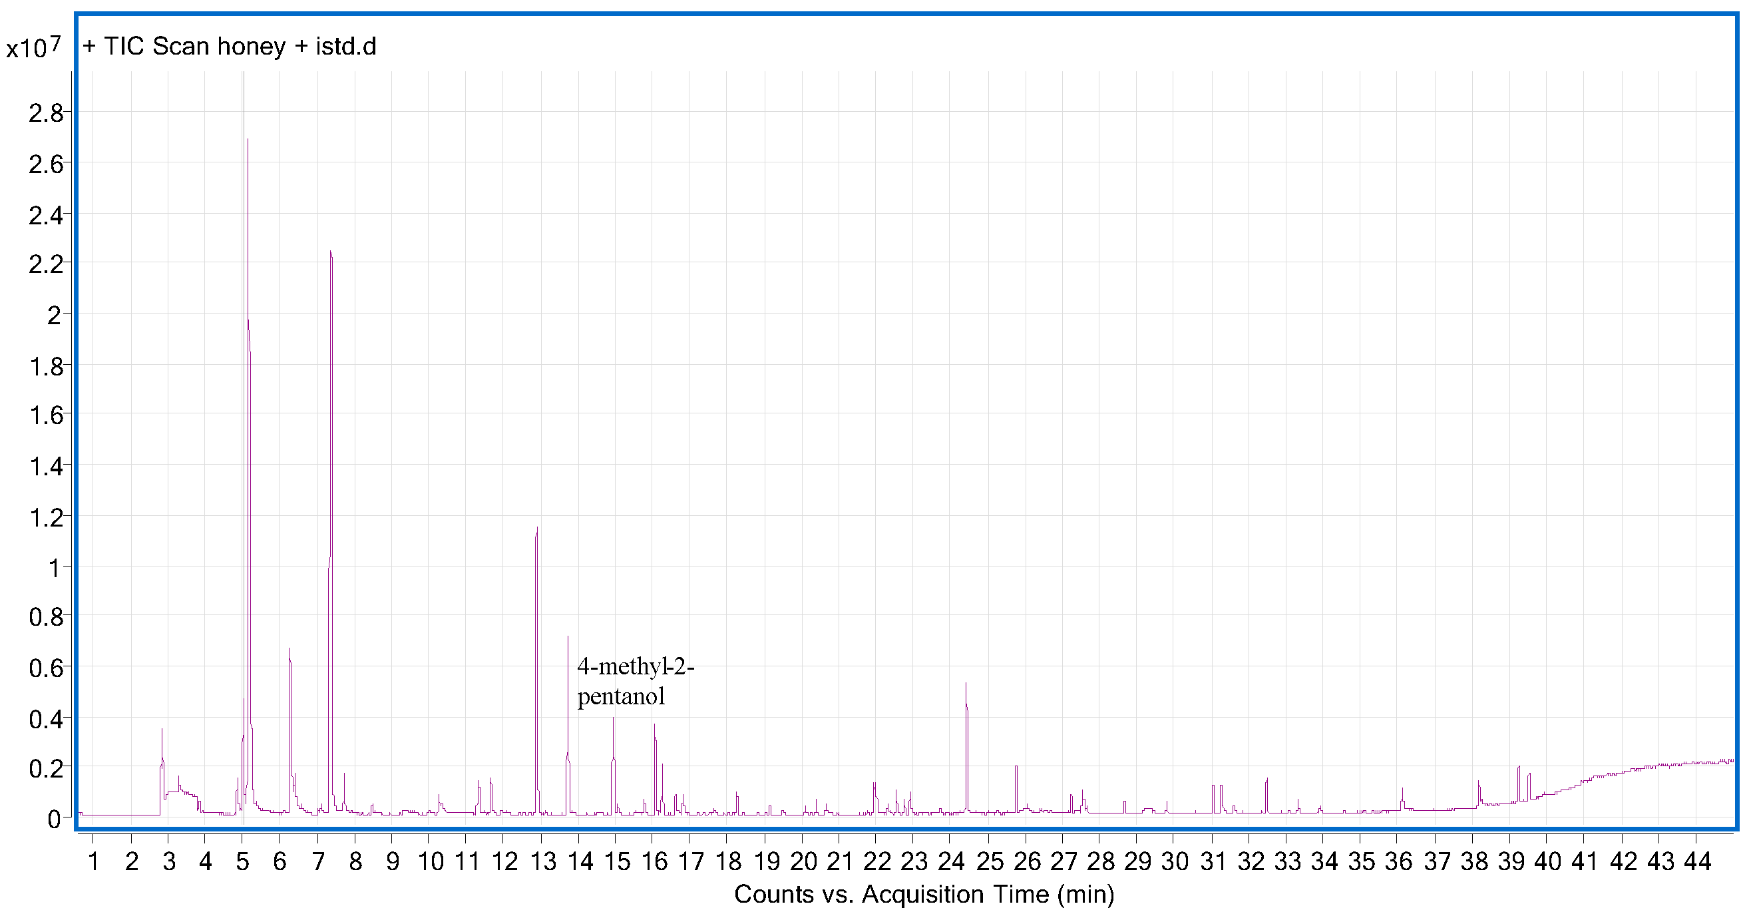Select the TIC Scan honey + istd.d title

click(x=230, y=46)
